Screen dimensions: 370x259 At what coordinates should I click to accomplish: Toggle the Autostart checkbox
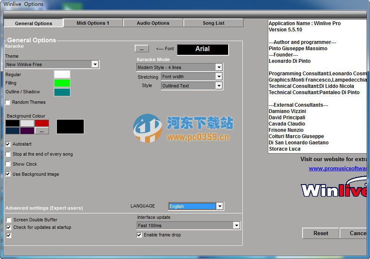click(8, 144)
